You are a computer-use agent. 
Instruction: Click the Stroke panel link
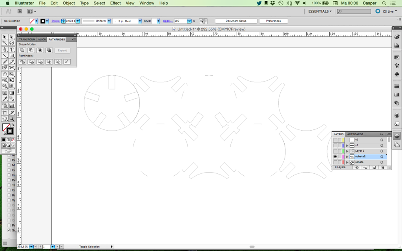(x=56, y=21)
